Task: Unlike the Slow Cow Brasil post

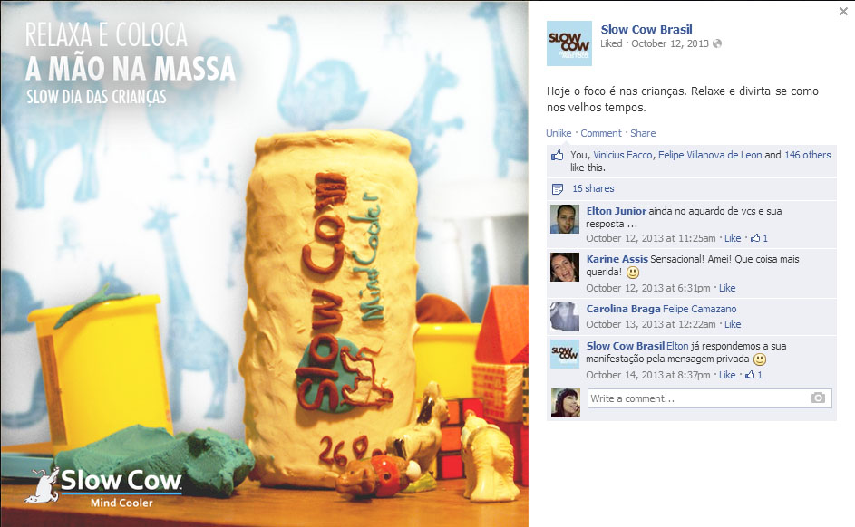Action: [x=559, y=133]
